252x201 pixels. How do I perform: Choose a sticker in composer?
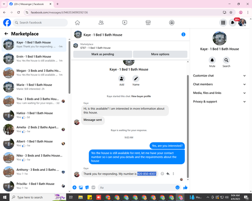pos(87,187)
